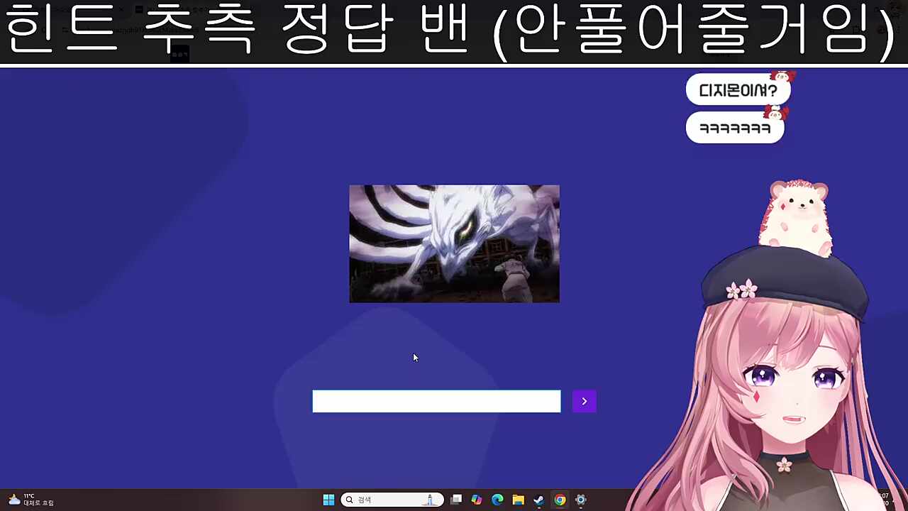908x511 pixels.
Task: Open Steam from the taskbar
Action: click(539, 500)
